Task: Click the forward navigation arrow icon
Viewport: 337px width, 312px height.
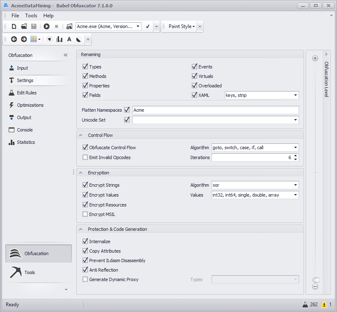Action: (24, 39)
